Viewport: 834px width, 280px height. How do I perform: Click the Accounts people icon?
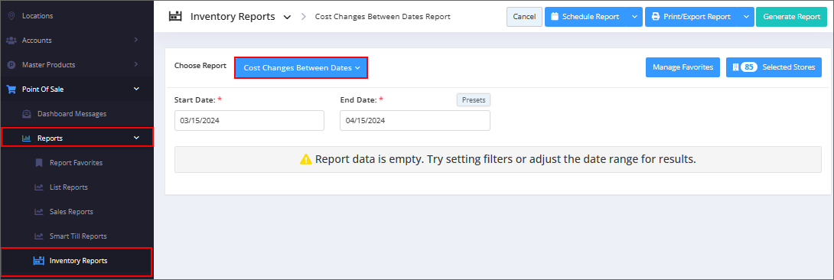point(11,41)
